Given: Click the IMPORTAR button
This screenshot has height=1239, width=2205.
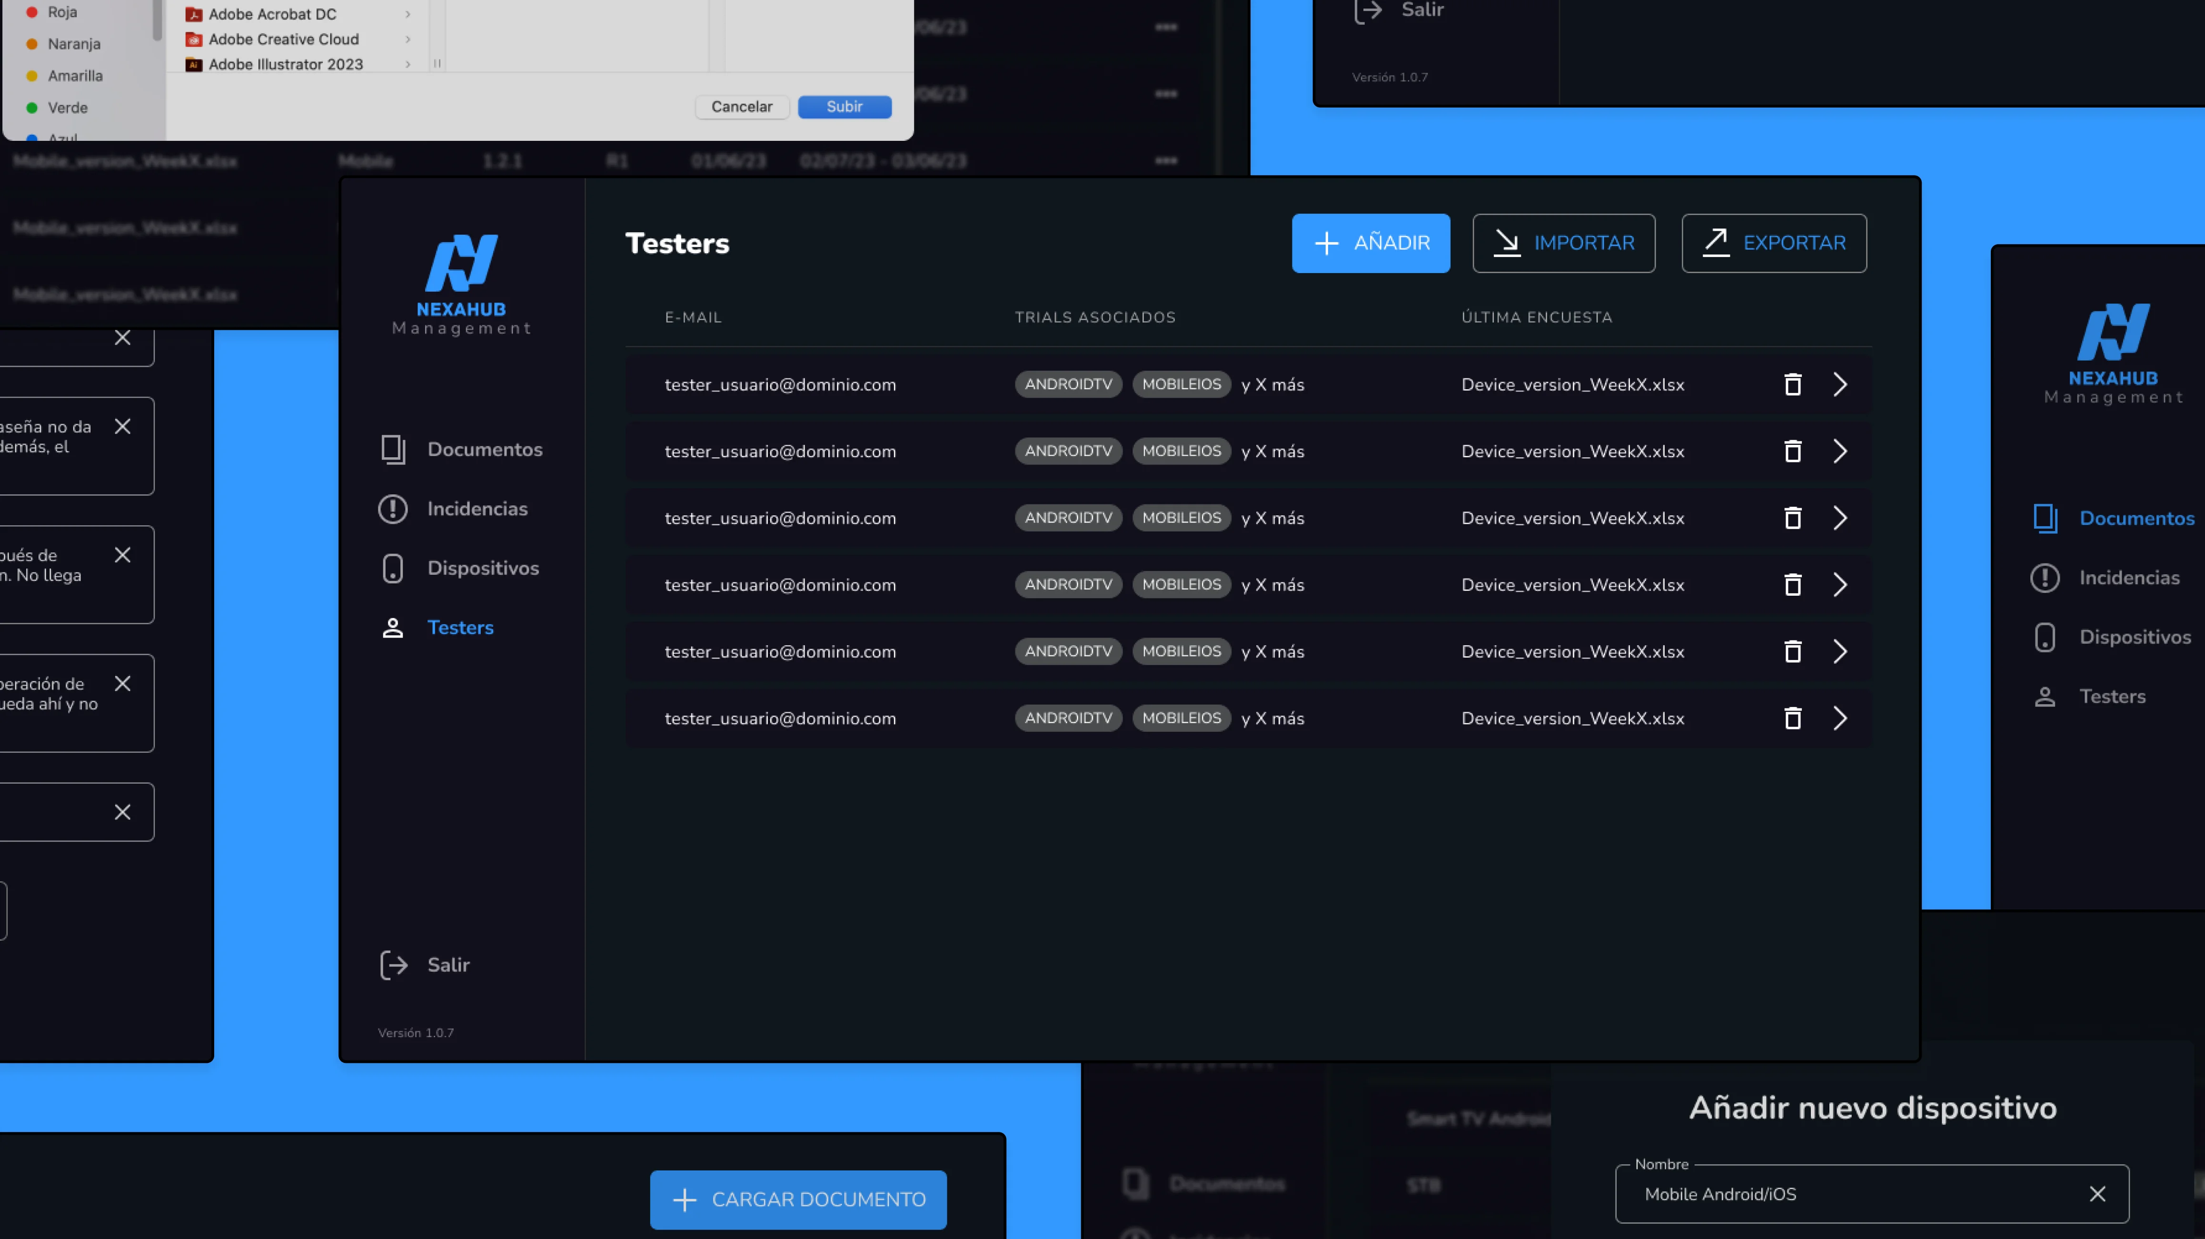Looking at the screenshot, I should [1563, 243].
